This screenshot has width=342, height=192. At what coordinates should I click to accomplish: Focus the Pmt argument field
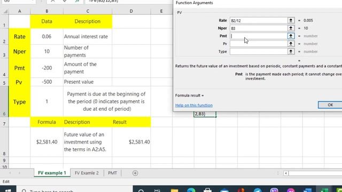coord(259,36)
